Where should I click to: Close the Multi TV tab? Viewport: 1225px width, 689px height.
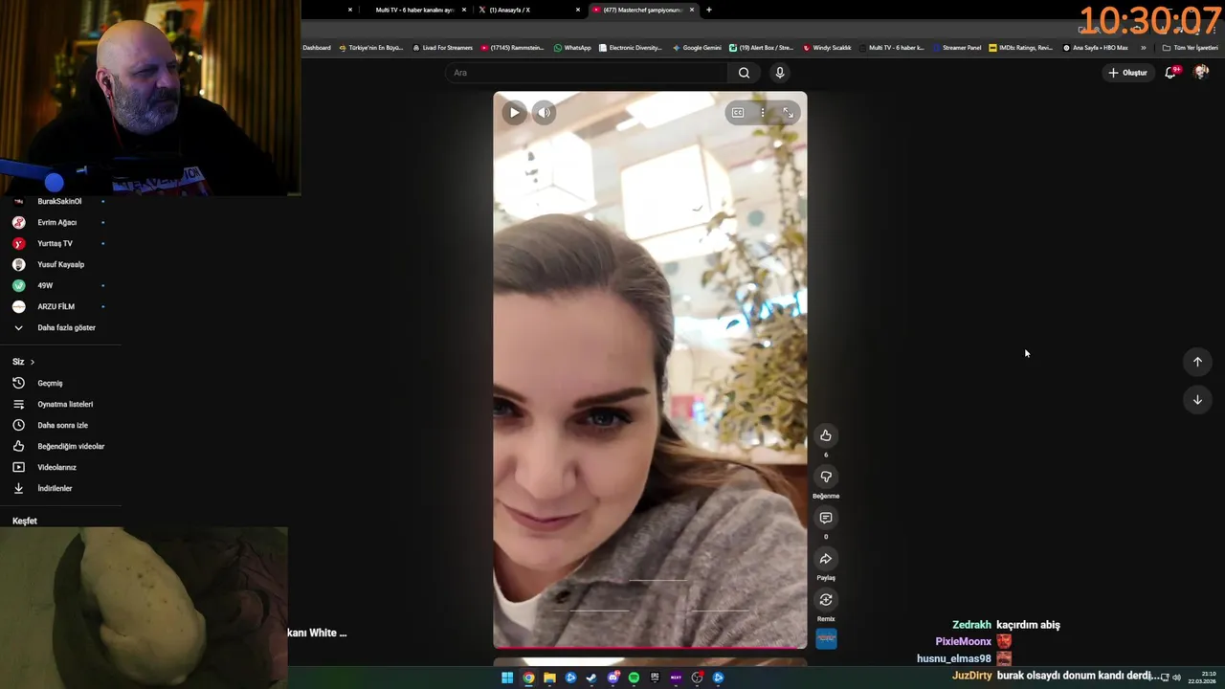coord(464,10)
